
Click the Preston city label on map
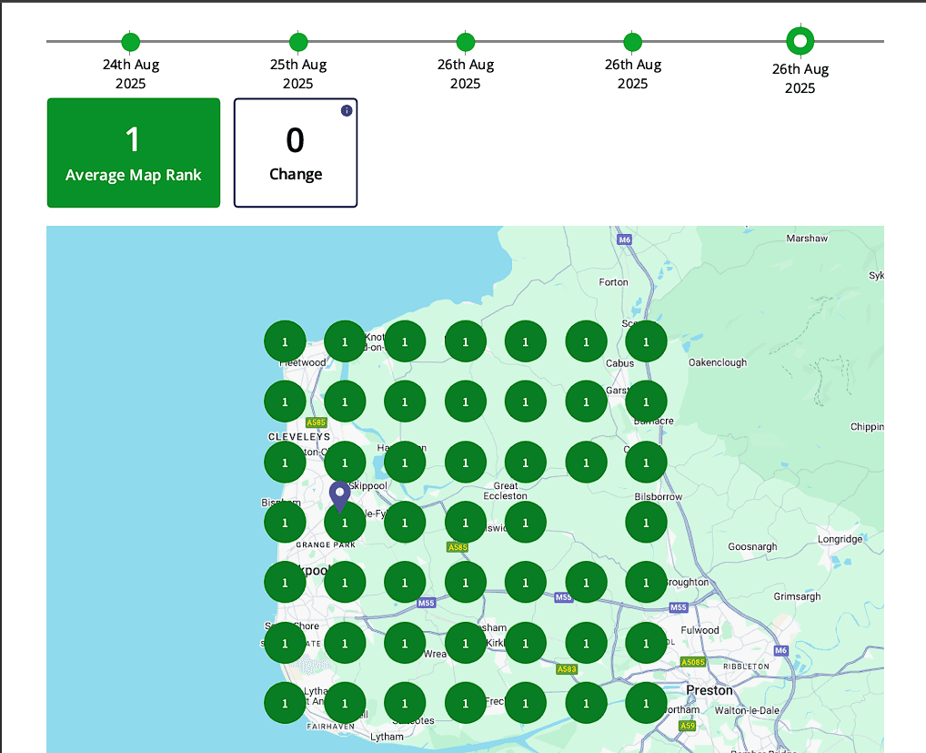pyautogui.click(x=710, y=690)
